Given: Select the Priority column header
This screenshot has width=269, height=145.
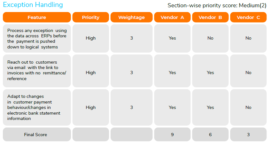Looking at the screenshot, I should (x=91, y=17).
